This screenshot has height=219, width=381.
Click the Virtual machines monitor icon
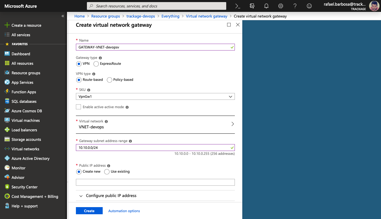coord(7,120)
